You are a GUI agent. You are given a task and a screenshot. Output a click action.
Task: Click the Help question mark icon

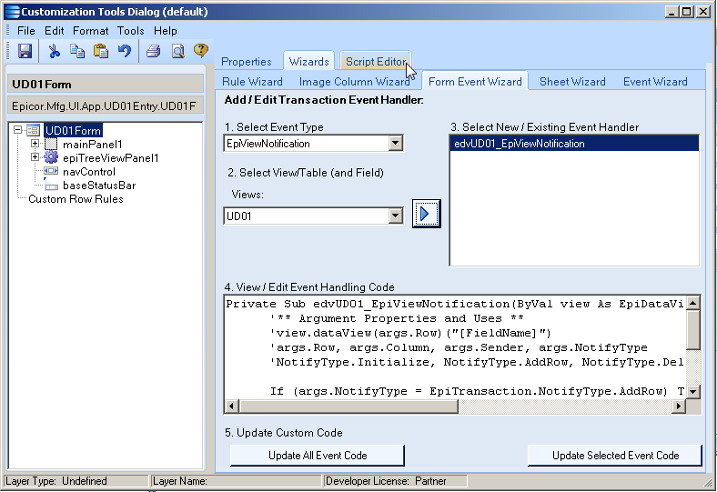coord(201,50)
